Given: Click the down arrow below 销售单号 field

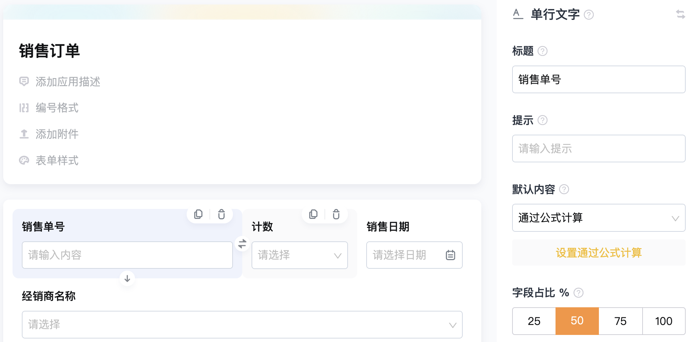Looking at the screenshot, I should 127,278.
